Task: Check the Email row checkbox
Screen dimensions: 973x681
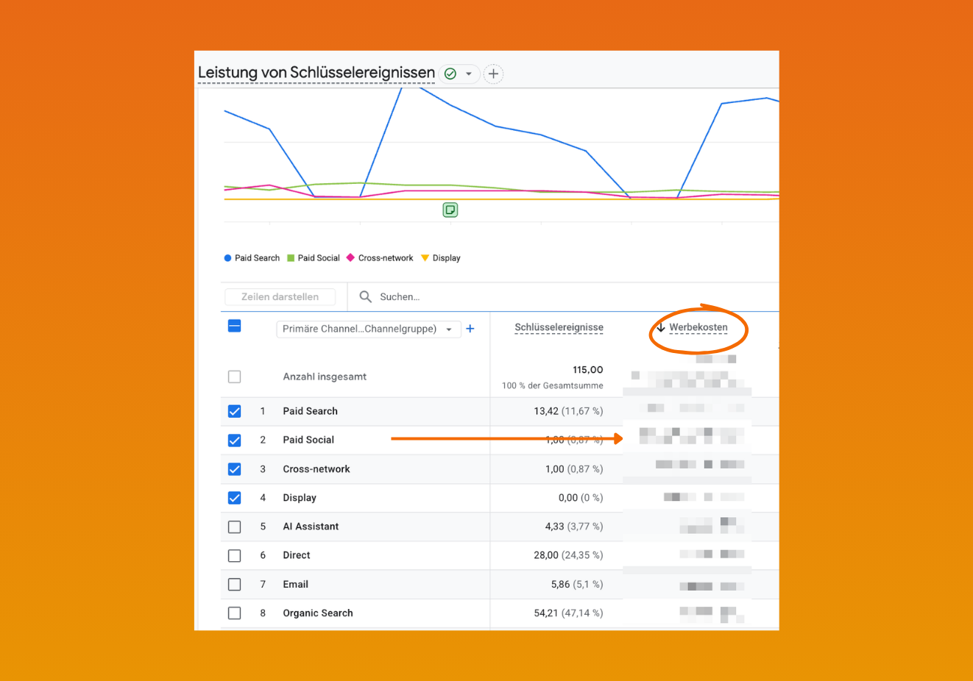Action: click(x=235, y=585)
